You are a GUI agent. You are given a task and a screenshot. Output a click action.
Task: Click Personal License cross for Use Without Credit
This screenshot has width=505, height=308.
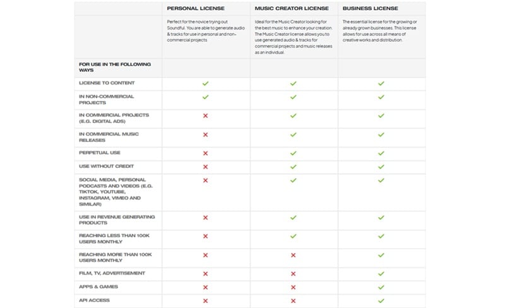205,167
